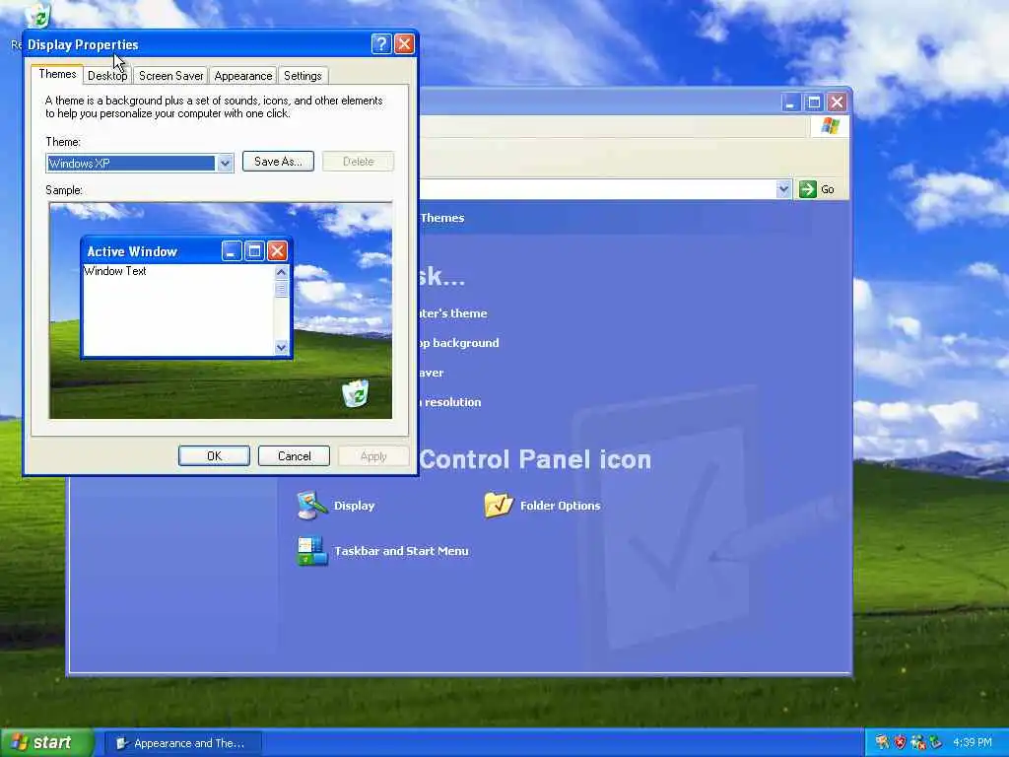Click Taskbar and Start Menu link text
The width and height of the screenshot is (1009, 757).
[402, 551]
